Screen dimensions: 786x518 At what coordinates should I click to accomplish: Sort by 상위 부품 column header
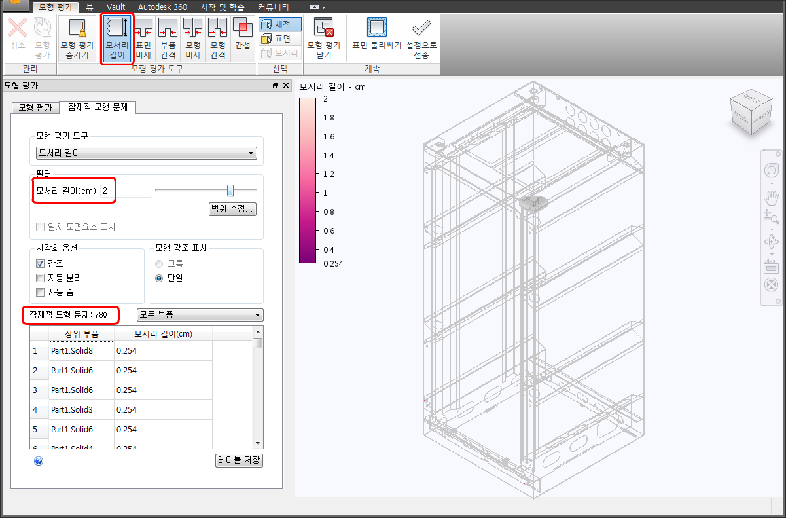click(81, 334)
